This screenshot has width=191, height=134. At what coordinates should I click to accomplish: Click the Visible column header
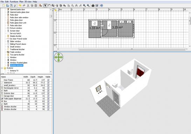pos(48,77)
